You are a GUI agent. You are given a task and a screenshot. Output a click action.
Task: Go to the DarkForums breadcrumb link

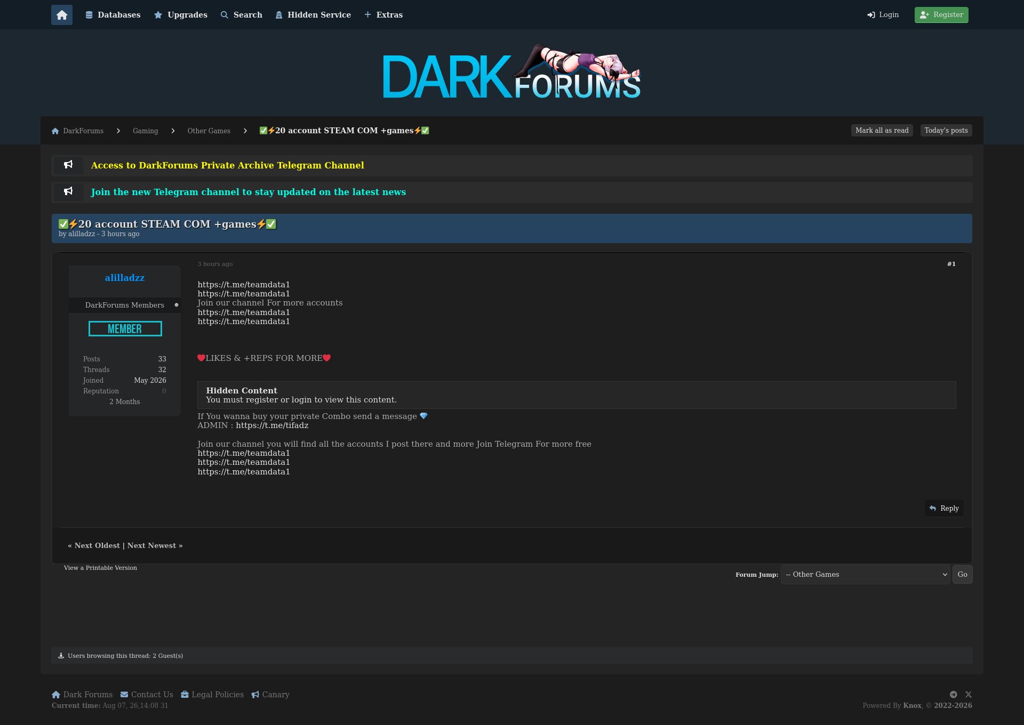point(78,131)
